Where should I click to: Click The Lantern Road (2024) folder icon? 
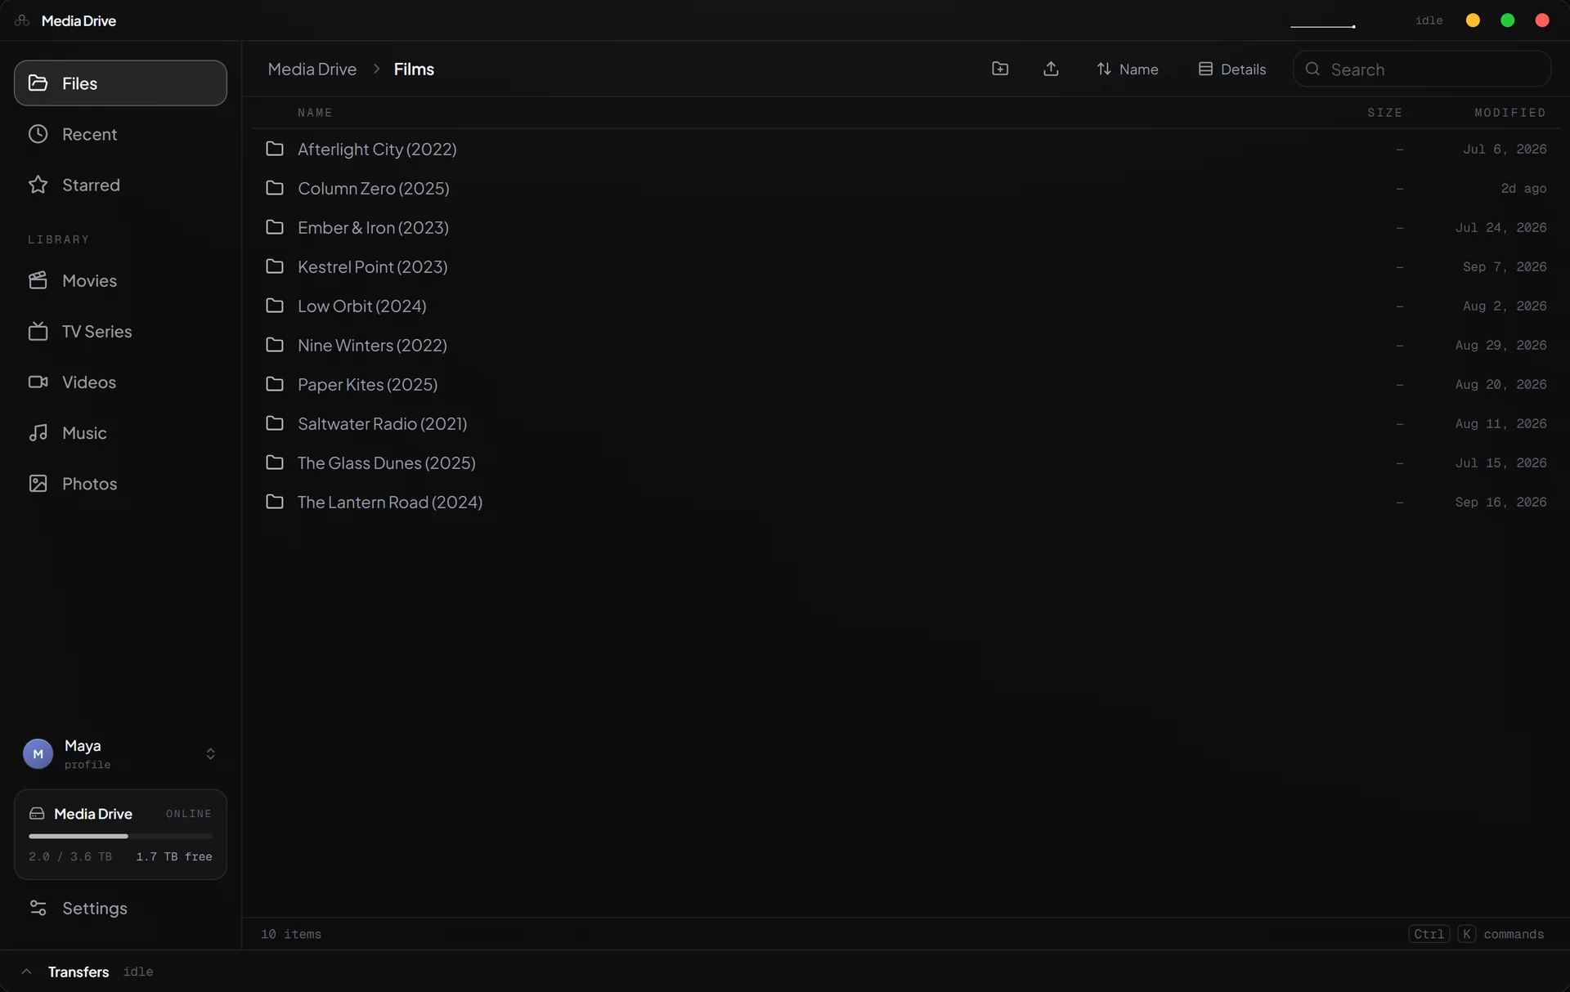275,502
